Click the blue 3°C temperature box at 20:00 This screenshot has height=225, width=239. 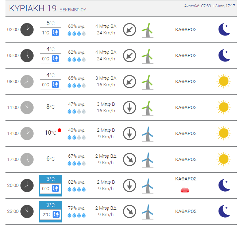pyautogui.click(x=50, y=185)
